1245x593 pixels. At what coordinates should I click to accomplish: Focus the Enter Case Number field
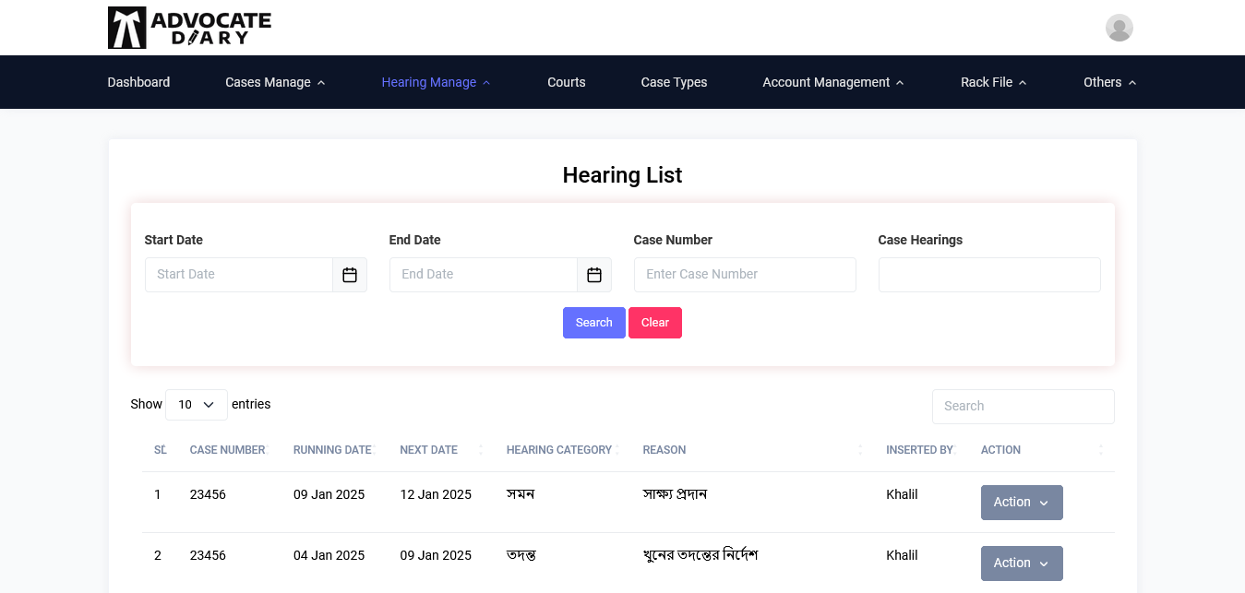(x=744, y=275)
